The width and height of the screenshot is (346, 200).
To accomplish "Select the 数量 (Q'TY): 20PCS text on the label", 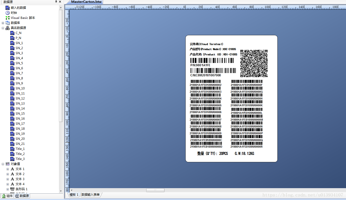I will coord(213,153).
